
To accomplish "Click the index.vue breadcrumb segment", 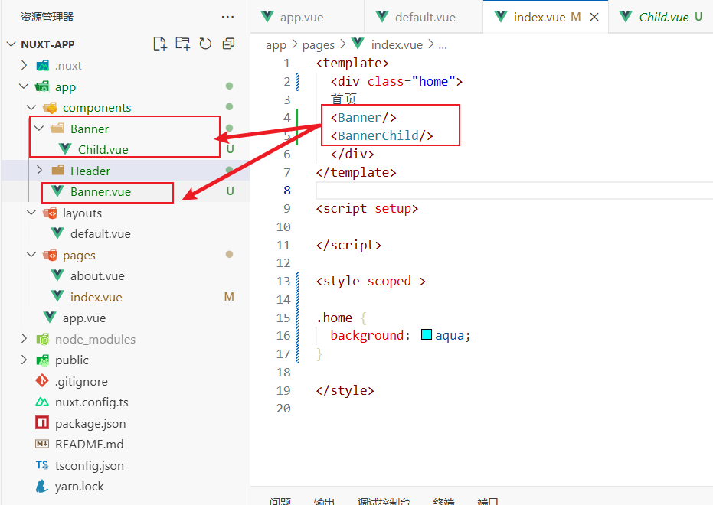I will pos(397,45).
